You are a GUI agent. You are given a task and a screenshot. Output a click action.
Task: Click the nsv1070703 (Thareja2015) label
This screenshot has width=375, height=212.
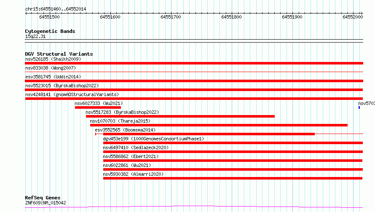120,121
